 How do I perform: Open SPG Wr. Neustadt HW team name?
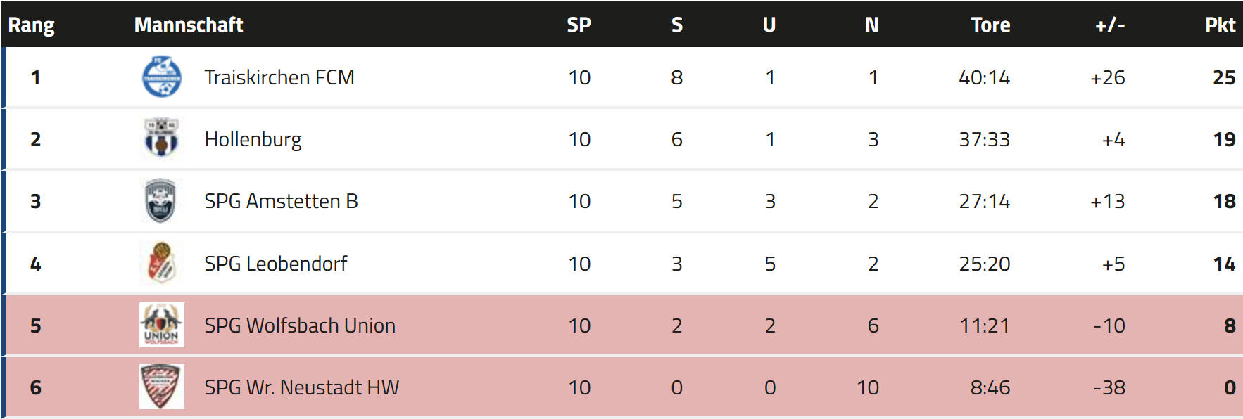pos(301,387)
